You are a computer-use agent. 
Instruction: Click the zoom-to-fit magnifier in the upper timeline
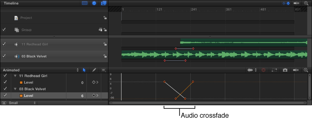click(x=306, y=3)
